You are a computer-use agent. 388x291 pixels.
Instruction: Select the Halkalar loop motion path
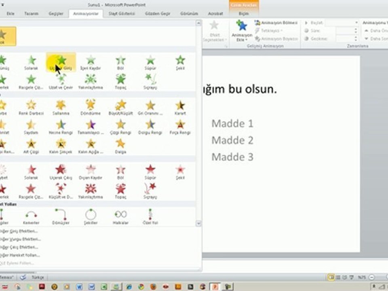coord(120,217)
